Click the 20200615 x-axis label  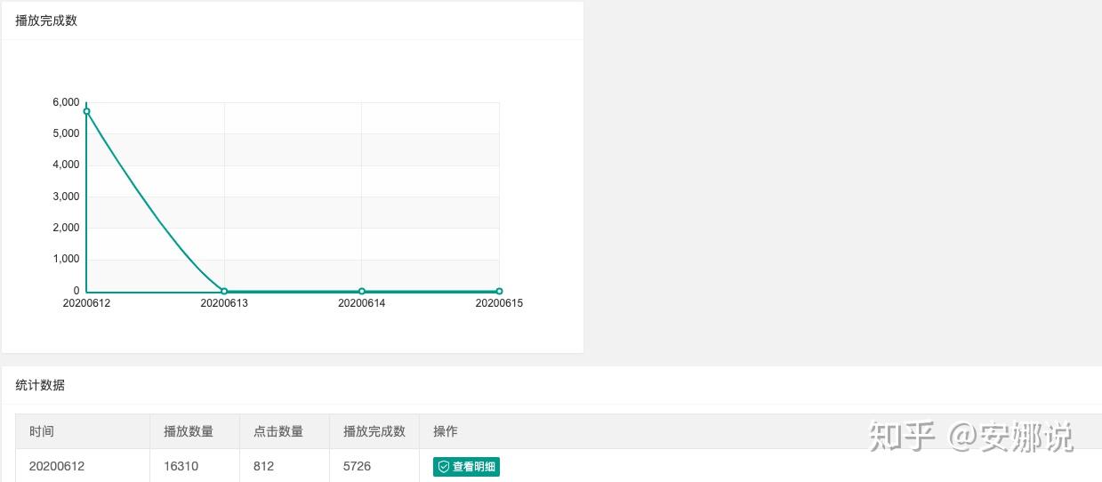(499, 303)
